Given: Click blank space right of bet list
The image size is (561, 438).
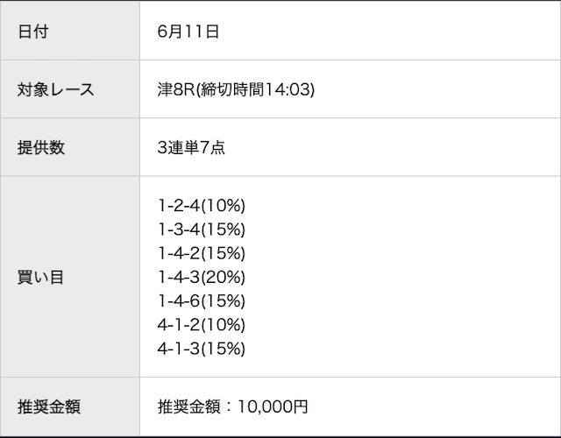Looking at the screenshot, I should click(403, 277).
